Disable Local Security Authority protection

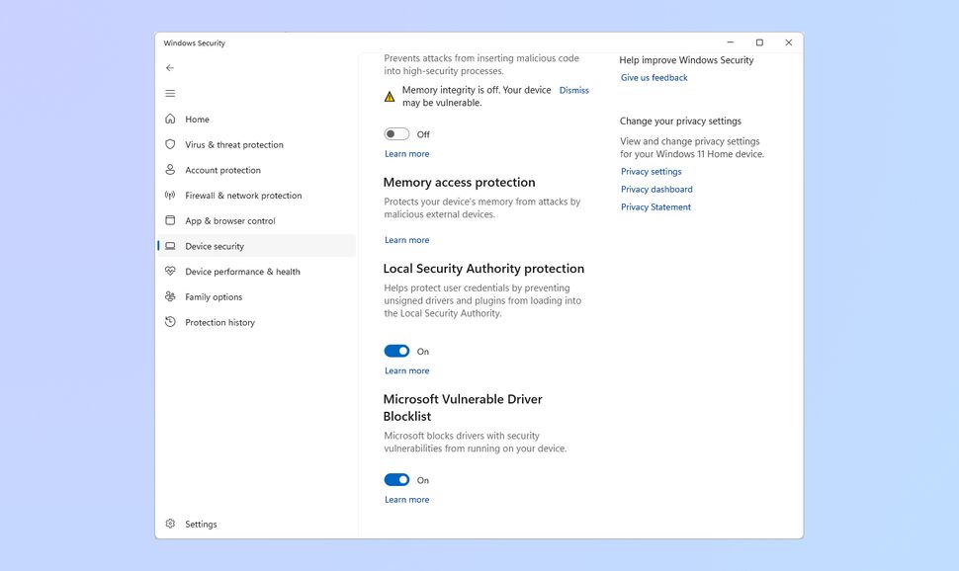[396, 351]
